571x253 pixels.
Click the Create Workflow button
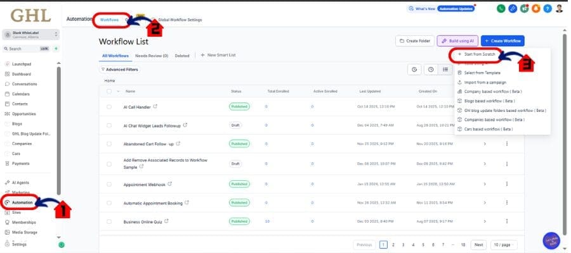tap(502, 41)
